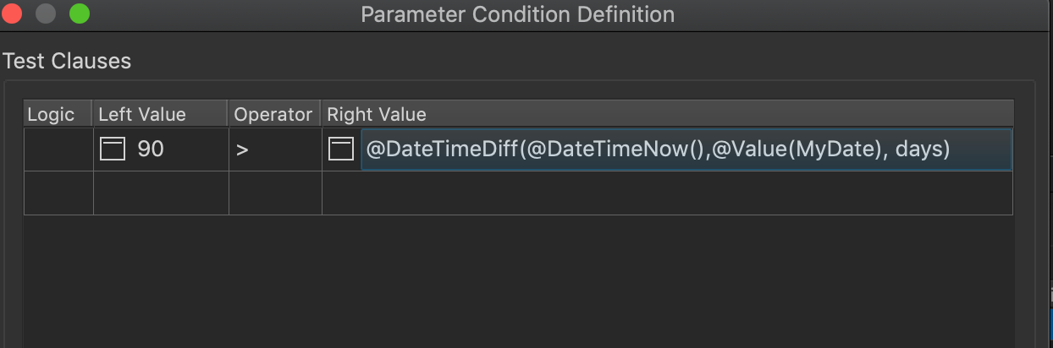The image size is (1053, 348).
Task: Click the @DateTimeDiff Right Value text field
Action: (686, 150)
